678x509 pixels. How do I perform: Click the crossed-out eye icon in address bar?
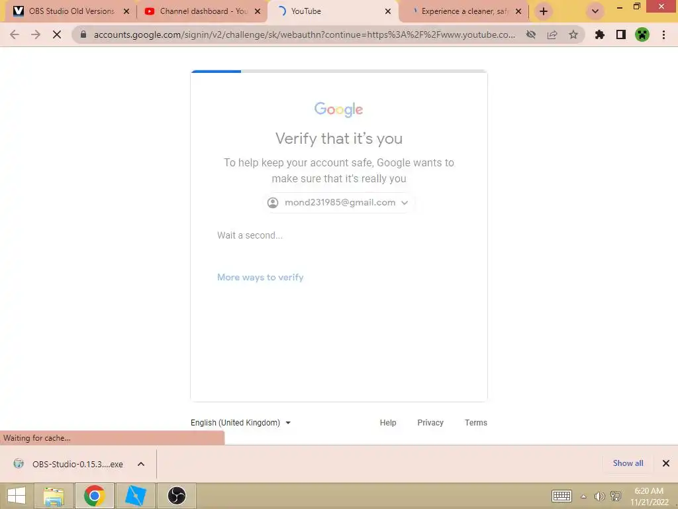pyautogui.click(x=531, y=34)
